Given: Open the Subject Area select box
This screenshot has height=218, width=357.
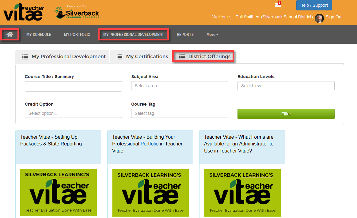Looking at the screenshot, I should point(180,86).
